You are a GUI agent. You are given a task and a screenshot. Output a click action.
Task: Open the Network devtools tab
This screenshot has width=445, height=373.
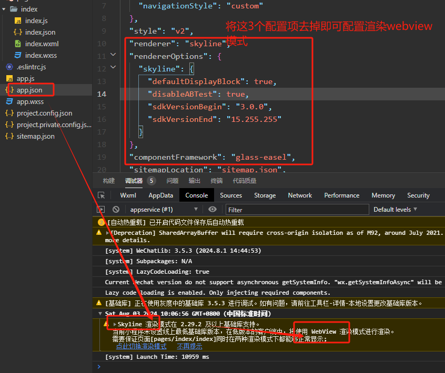(x=300, y=195)
